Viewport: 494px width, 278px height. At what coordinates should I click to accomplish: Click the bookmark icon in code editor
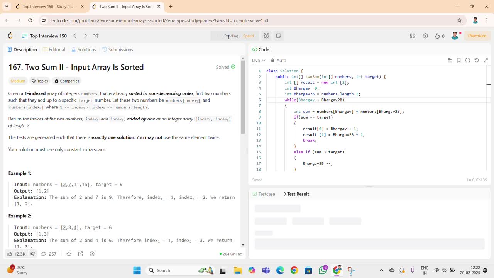click(458, 60)
